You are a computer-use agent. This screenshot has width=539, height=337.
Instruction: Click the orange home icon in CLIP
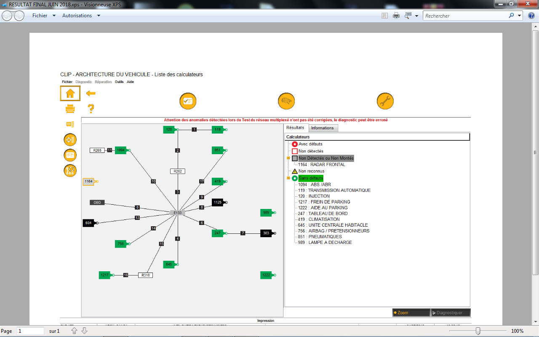click(70, 93)
